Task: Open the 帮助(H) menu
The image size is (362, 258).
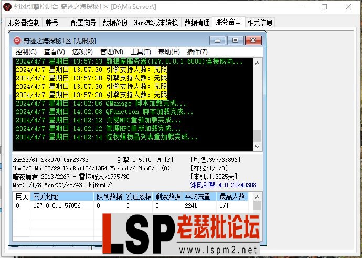Action: click(169, 52)
